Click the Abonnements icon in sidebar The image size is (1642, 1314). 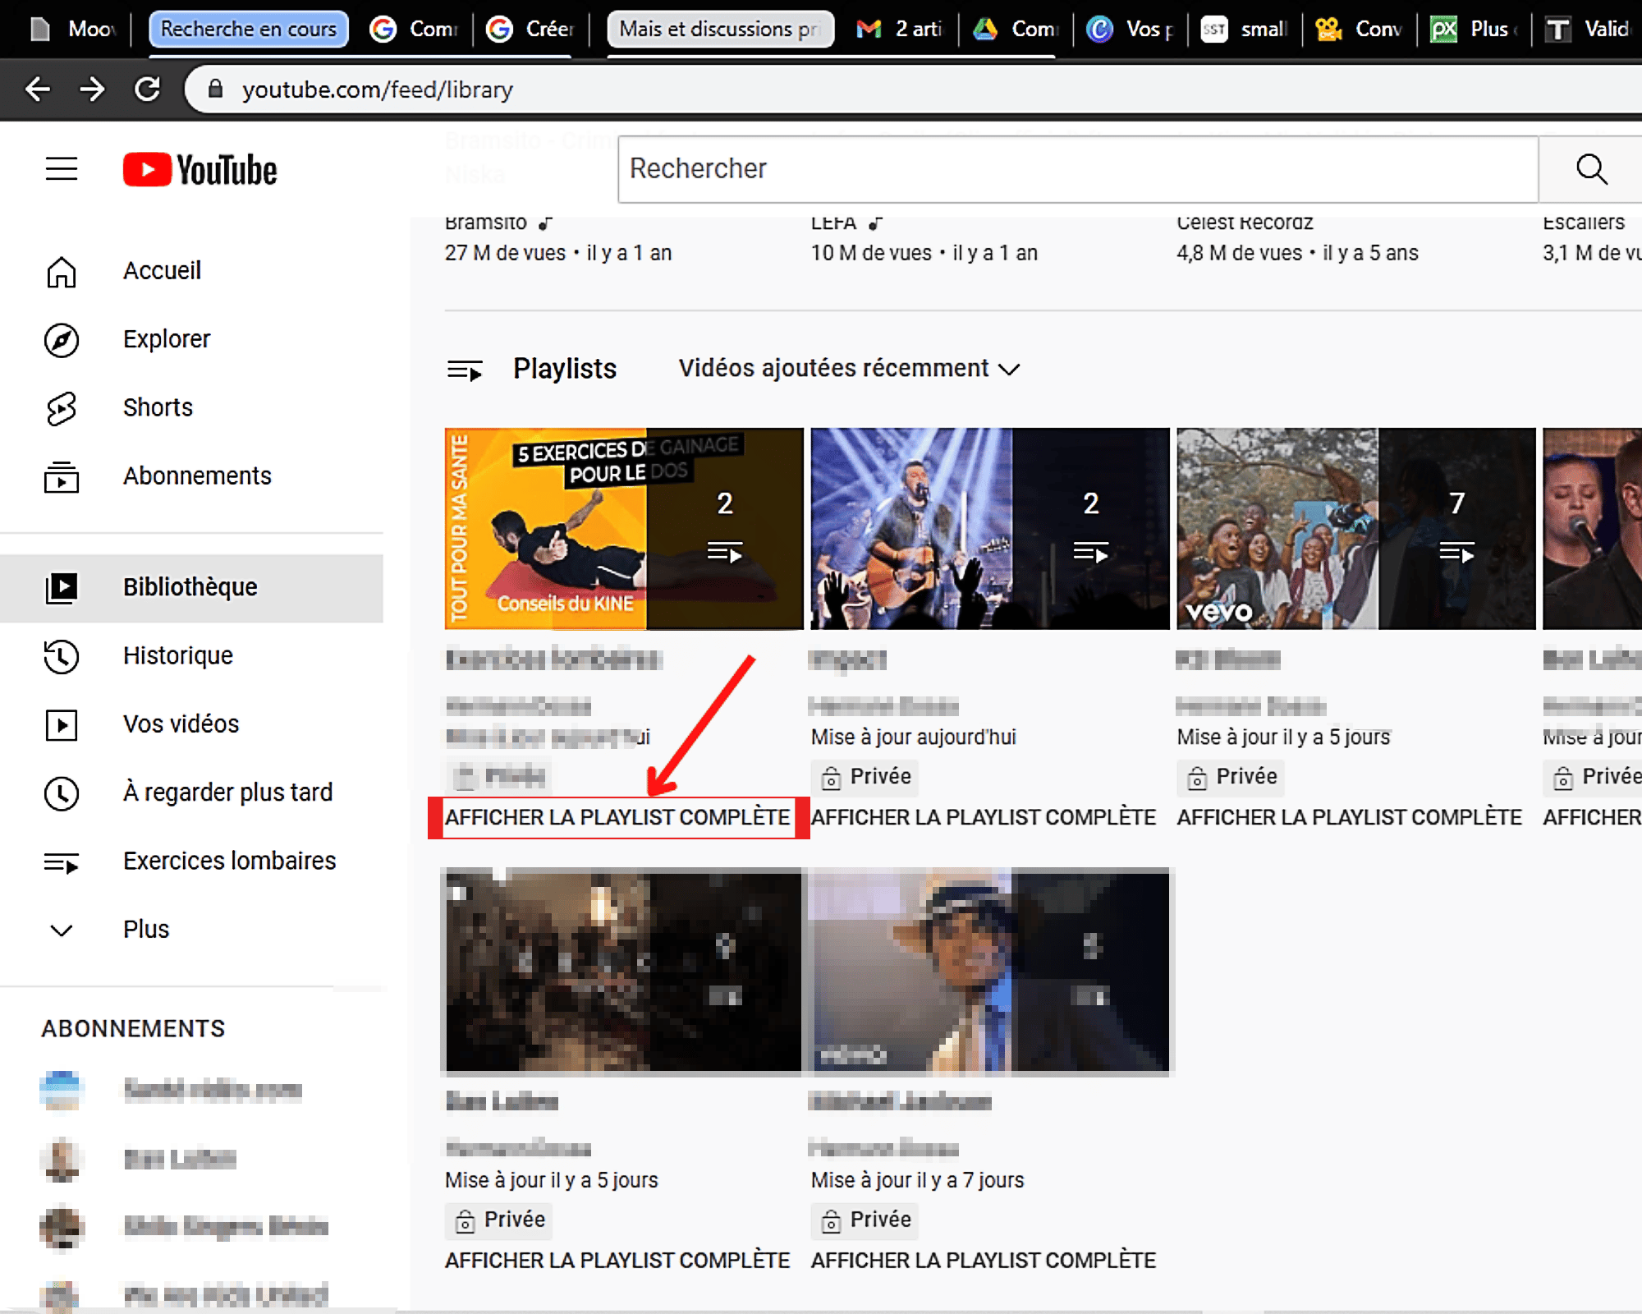[62, 476]
